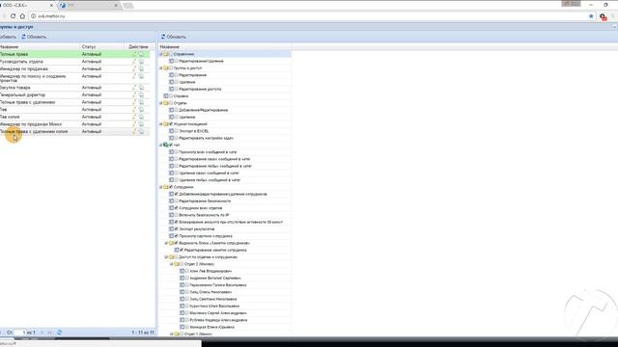
Task: Click the browser address bar
Action: point(307,16)
